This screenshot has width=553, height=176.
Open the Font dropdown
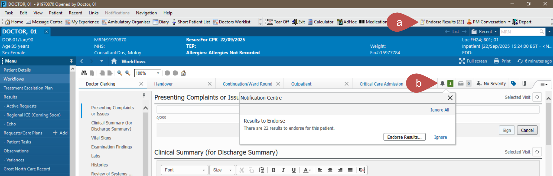coord(184,170)
